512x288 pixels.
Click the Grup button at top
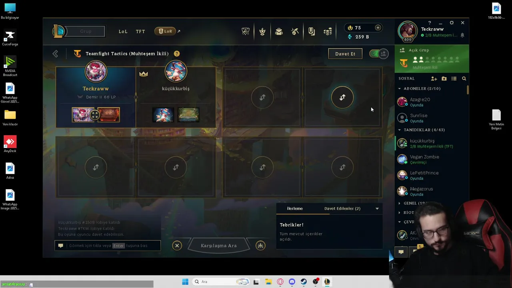coord(86,31)
